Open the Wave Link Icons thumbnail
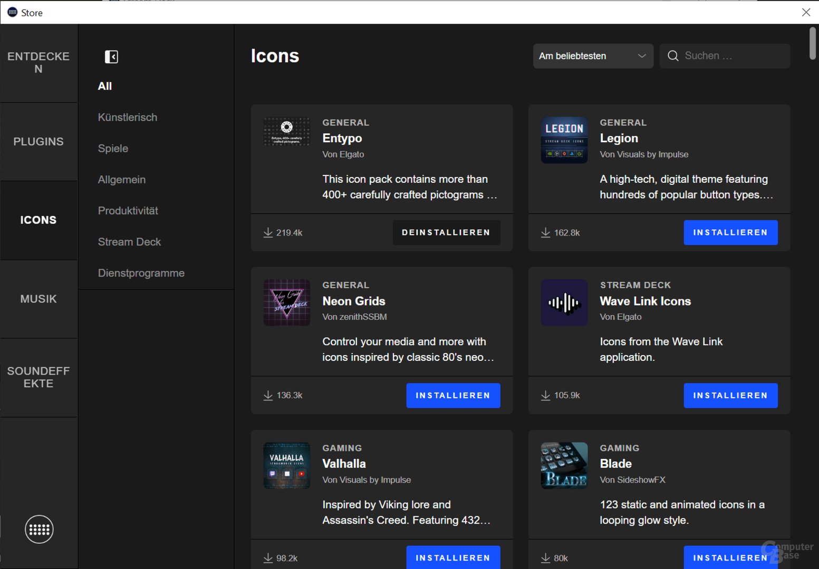Screen dimensions: 819x569 [x=564, y=302]
